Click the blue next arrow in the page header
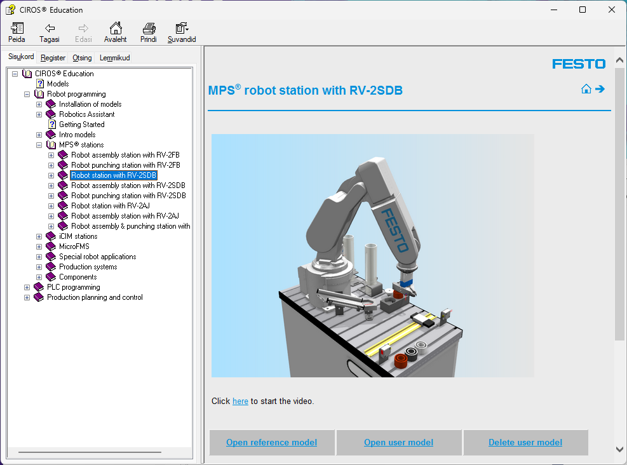The image size is (627, 465). tap(600, 89)
